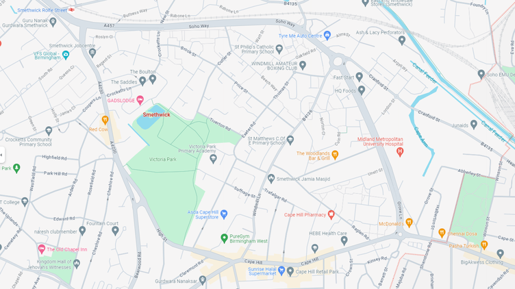Image resolution: width=515 pixels, height=289 pixels.
Task: Select The Woodlands Bar & Grill pin
Action: click(x=335, y=155)
